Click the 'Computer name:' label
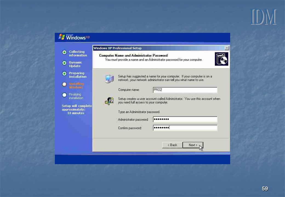 pos(129,90)
